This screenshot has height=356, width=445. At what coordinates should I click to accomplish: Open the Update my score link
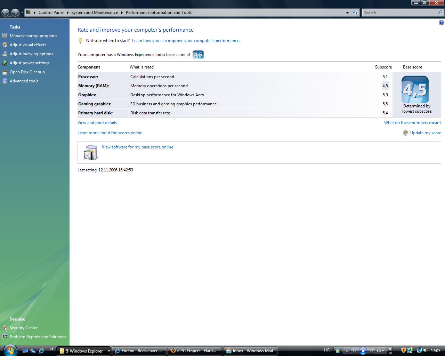click(425, 133)
